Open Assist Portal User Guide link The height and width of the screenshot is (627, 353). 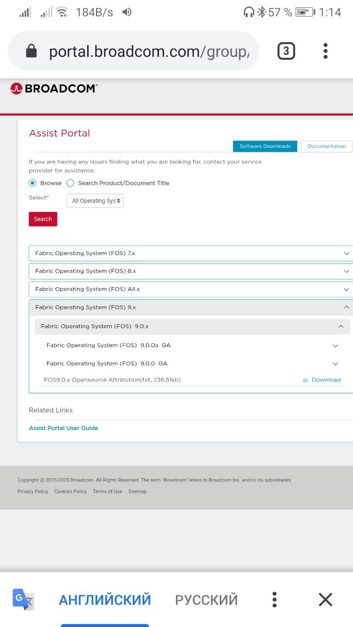coord(63,428)
